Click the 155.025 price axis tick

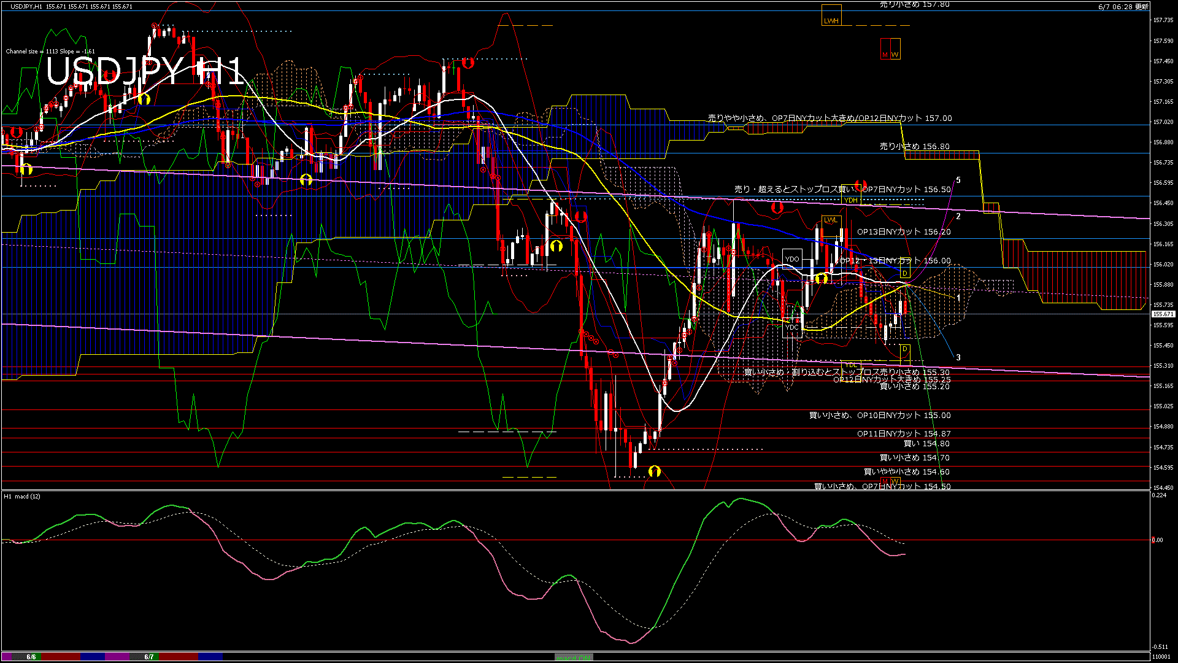pyautogui.click(x=1164, y=406)
